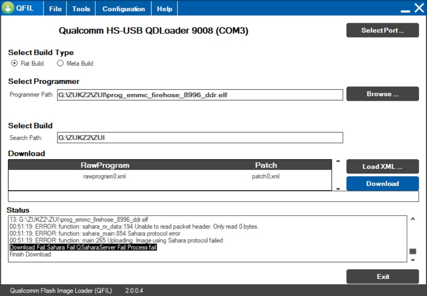Screen dimensions: 427x296
Task: Open the Configuration menu
Action: coord(123,9)
